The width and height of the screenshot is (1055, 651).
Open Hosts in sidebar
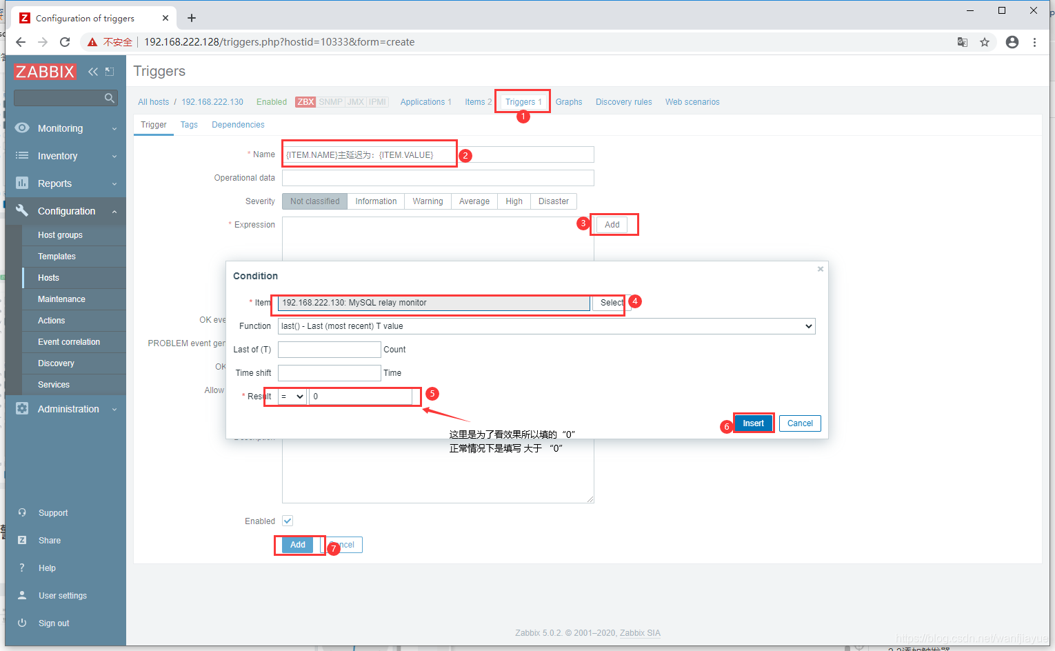(x=48, y=278)
